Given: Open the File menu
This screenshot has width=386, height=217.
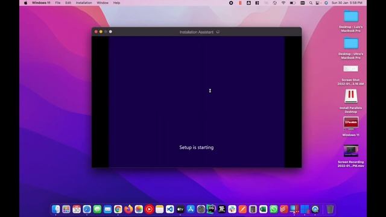Looking at the screenshot, I should tap(58, 3).
